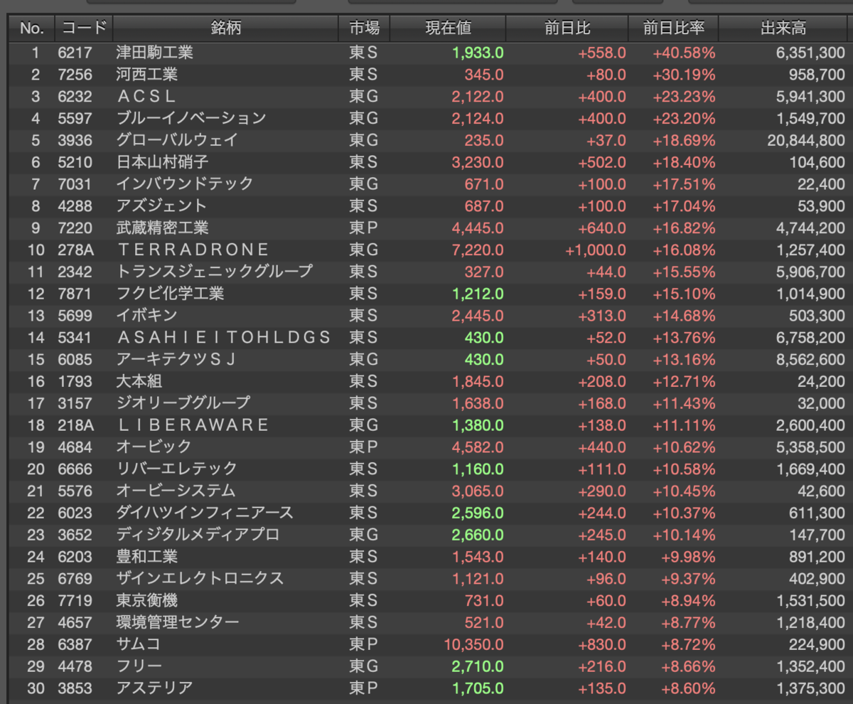Click リバーエレテック stock name
Image resolution: width=853 pixels, height=704 pixels.
[x=177, y=469]
